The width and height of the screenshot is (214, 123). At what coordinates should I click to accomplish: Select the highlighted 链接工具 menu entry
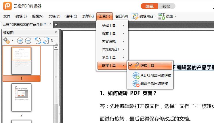(112, 66)
